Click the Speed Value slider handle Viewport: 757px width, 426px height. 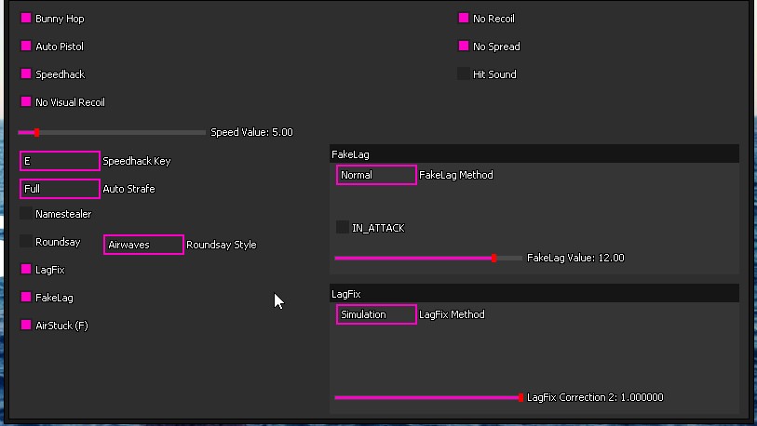(x=36, y=133)
